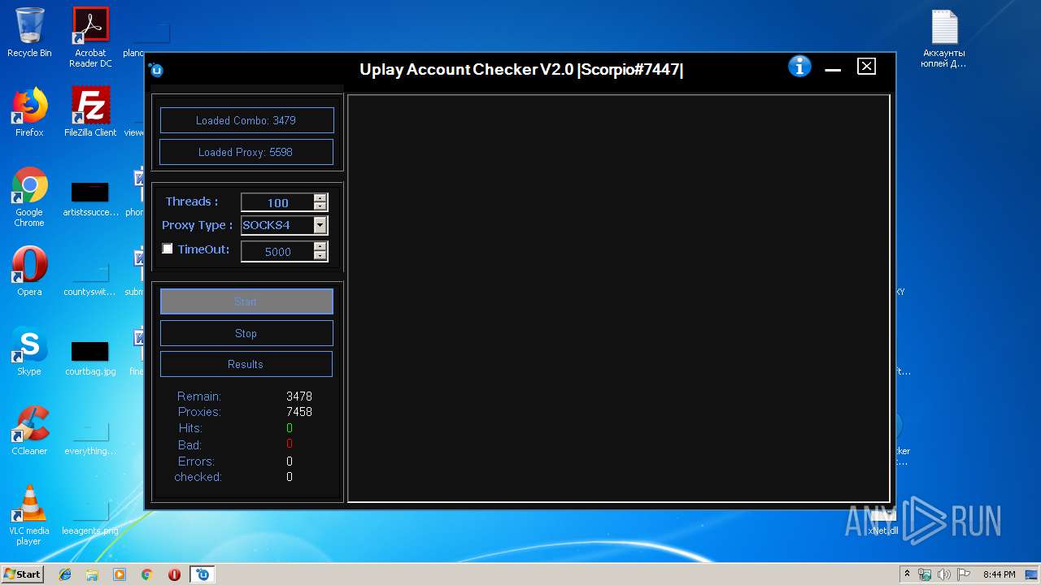
Task: Open Windows Media Player from taskbar
Action: point(120,574)
